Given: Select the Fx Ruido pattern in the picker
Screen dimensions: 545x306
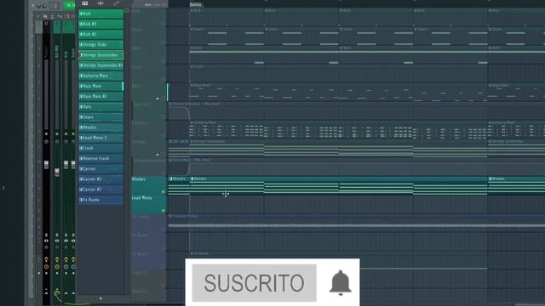Looking at the screenshot, I should pyautogui.click(x=100, y=200).
